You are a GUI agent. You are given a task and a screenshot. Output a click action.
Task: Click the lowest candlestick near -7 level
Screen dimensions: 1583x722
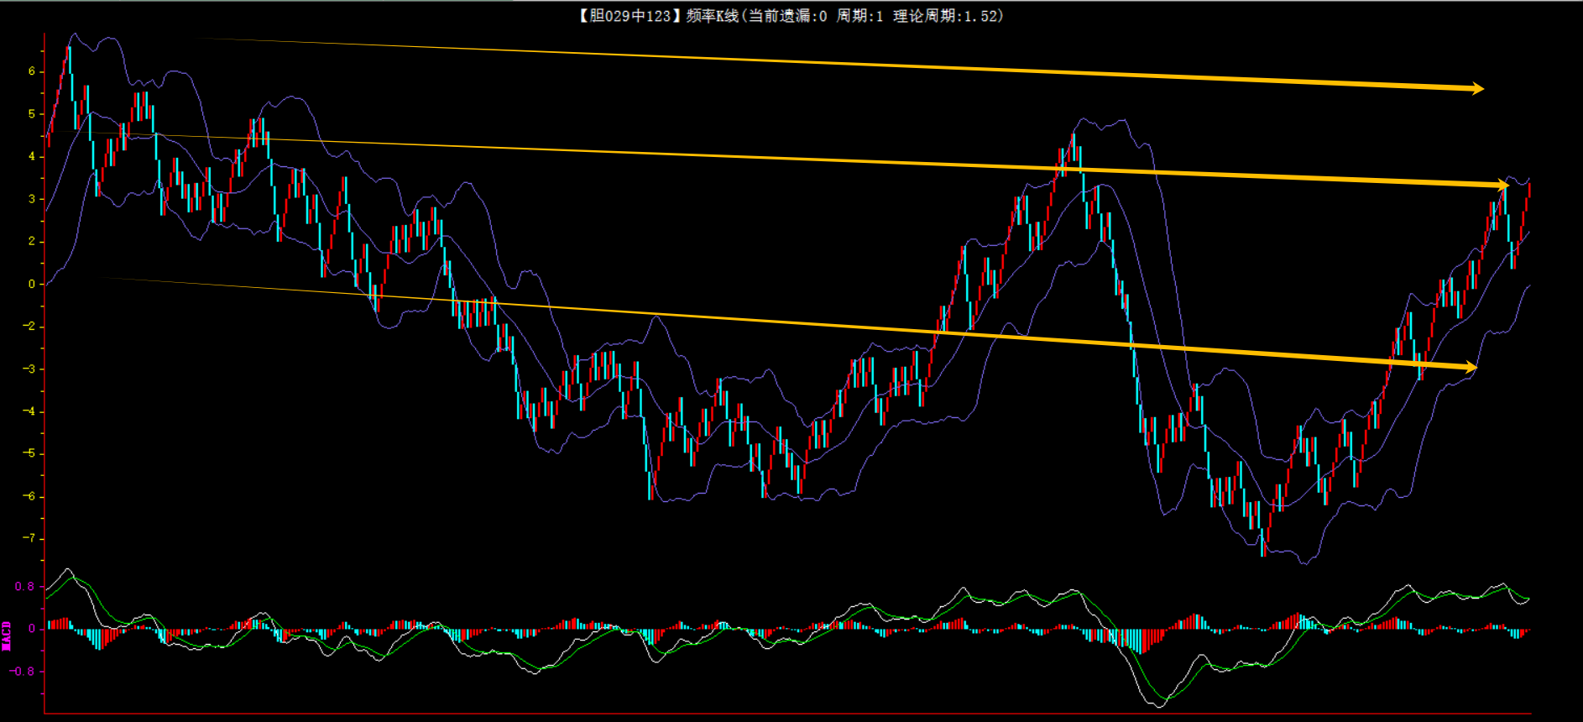pyautogui.click(x=1264, y=541)
